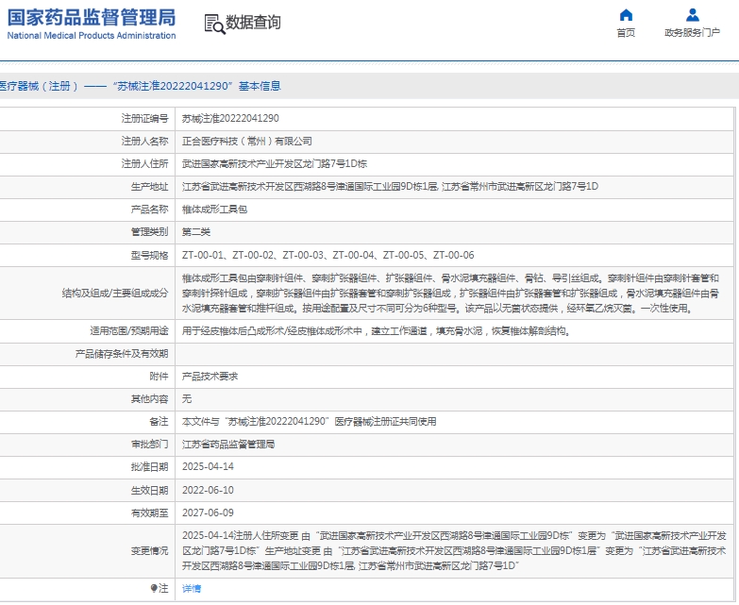Open the 详情 details link
This screenshot has height=605, width=739.
coord(192,589)
